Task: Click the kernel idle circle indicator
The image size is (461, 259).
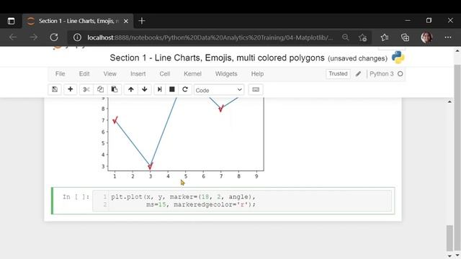Action: [400, 73]
